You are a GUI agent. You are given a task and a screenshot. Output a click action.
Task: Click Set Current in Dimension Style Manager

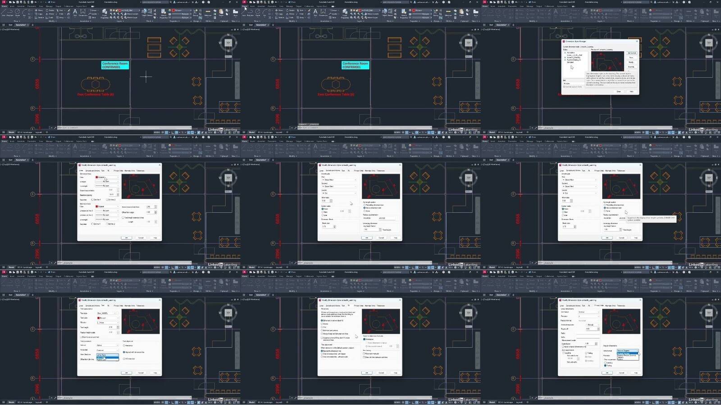[631, 53]
